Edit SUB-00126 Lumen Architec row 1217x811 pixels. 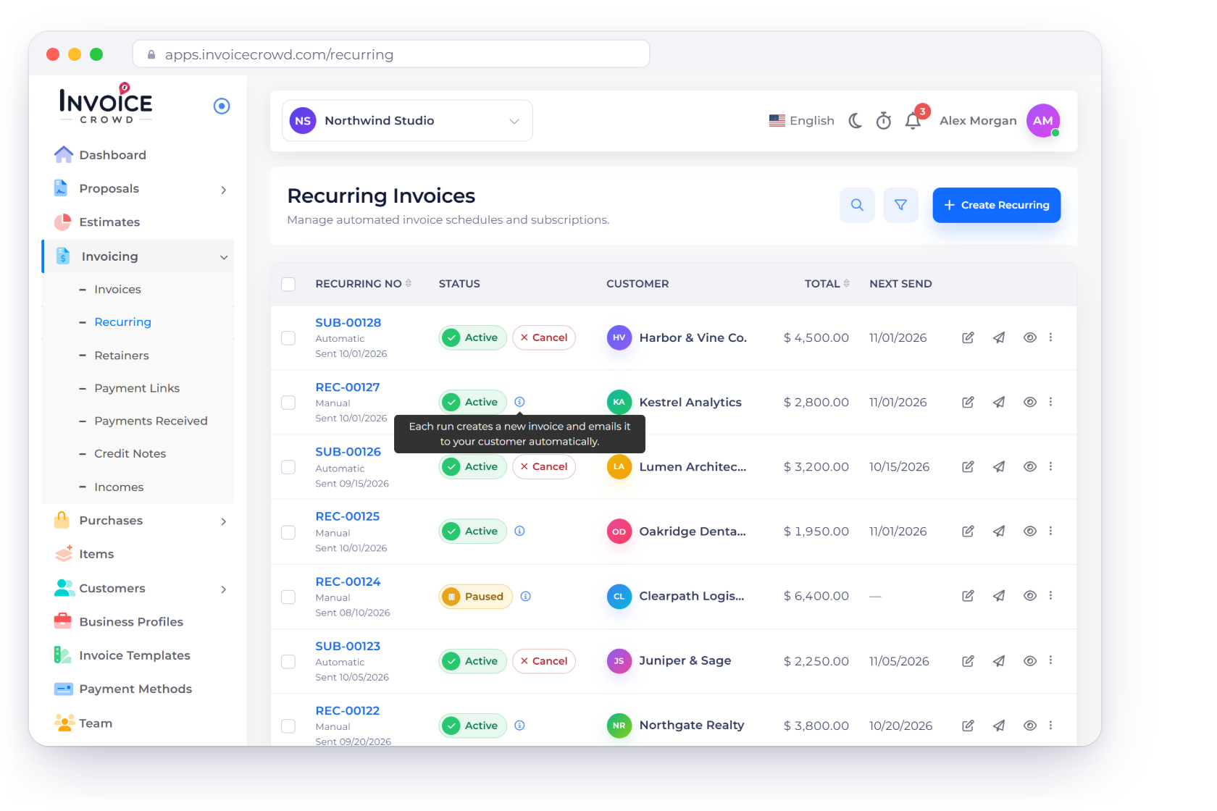[x=968, y=466]
